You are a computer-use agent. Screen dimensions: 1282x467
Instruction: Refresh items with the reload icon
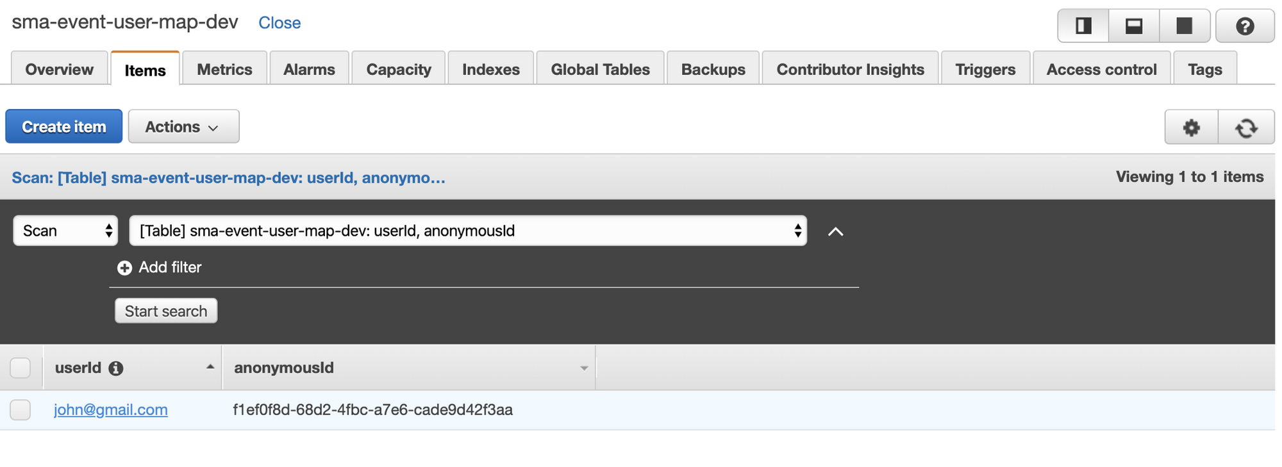1246,127
